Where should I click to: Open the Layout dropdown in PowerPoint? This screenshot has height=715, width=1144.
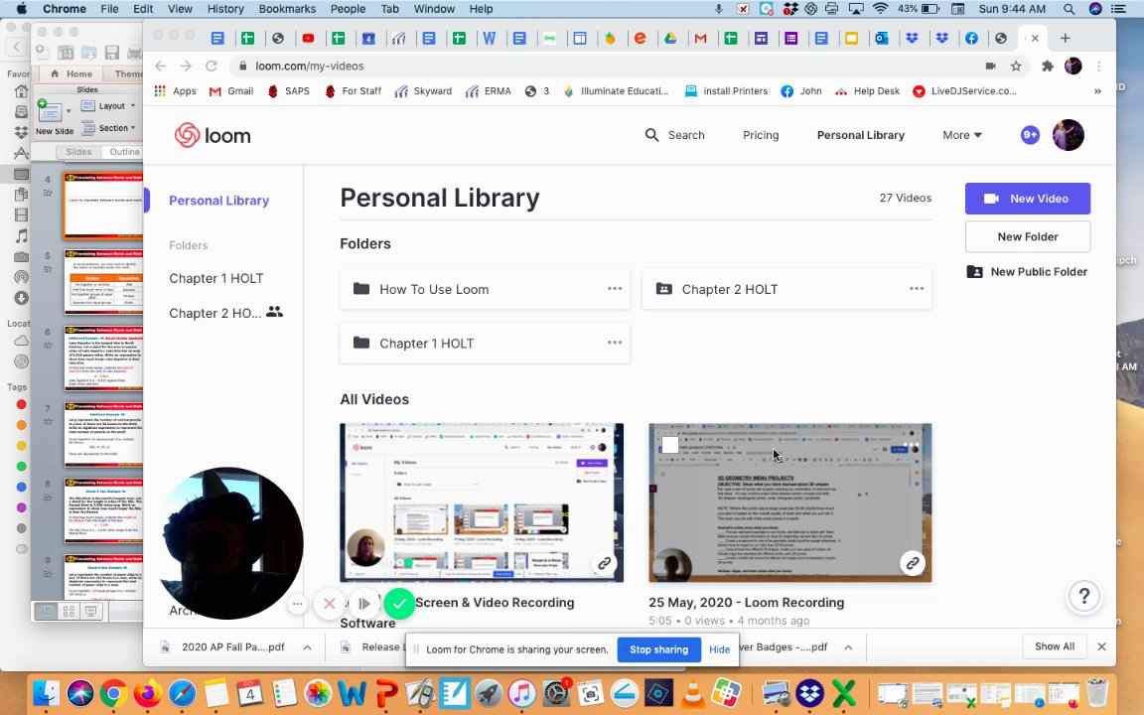108,106
